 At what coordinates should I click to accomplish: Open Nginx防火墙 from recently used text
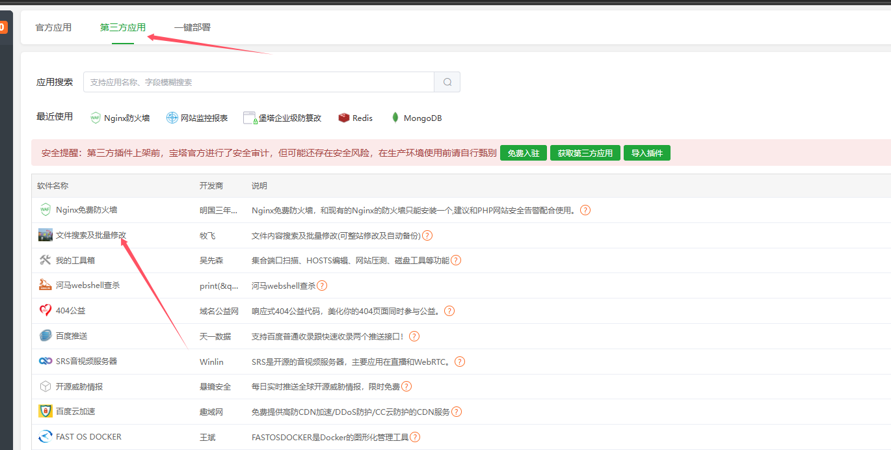point(127,118)
